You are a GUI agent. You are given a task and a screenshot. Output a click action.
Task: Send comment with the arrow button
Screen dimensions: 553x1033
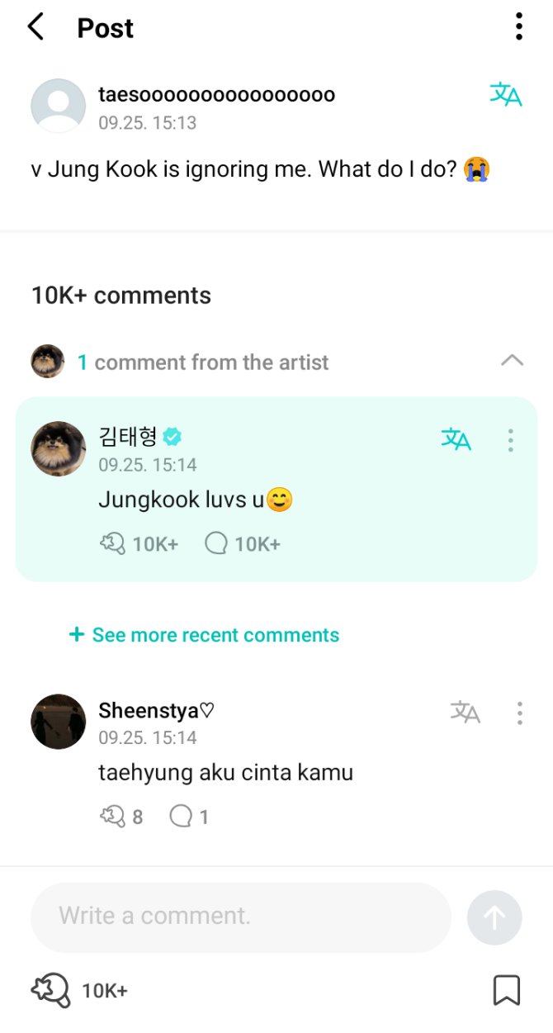[x=494, y=917]
